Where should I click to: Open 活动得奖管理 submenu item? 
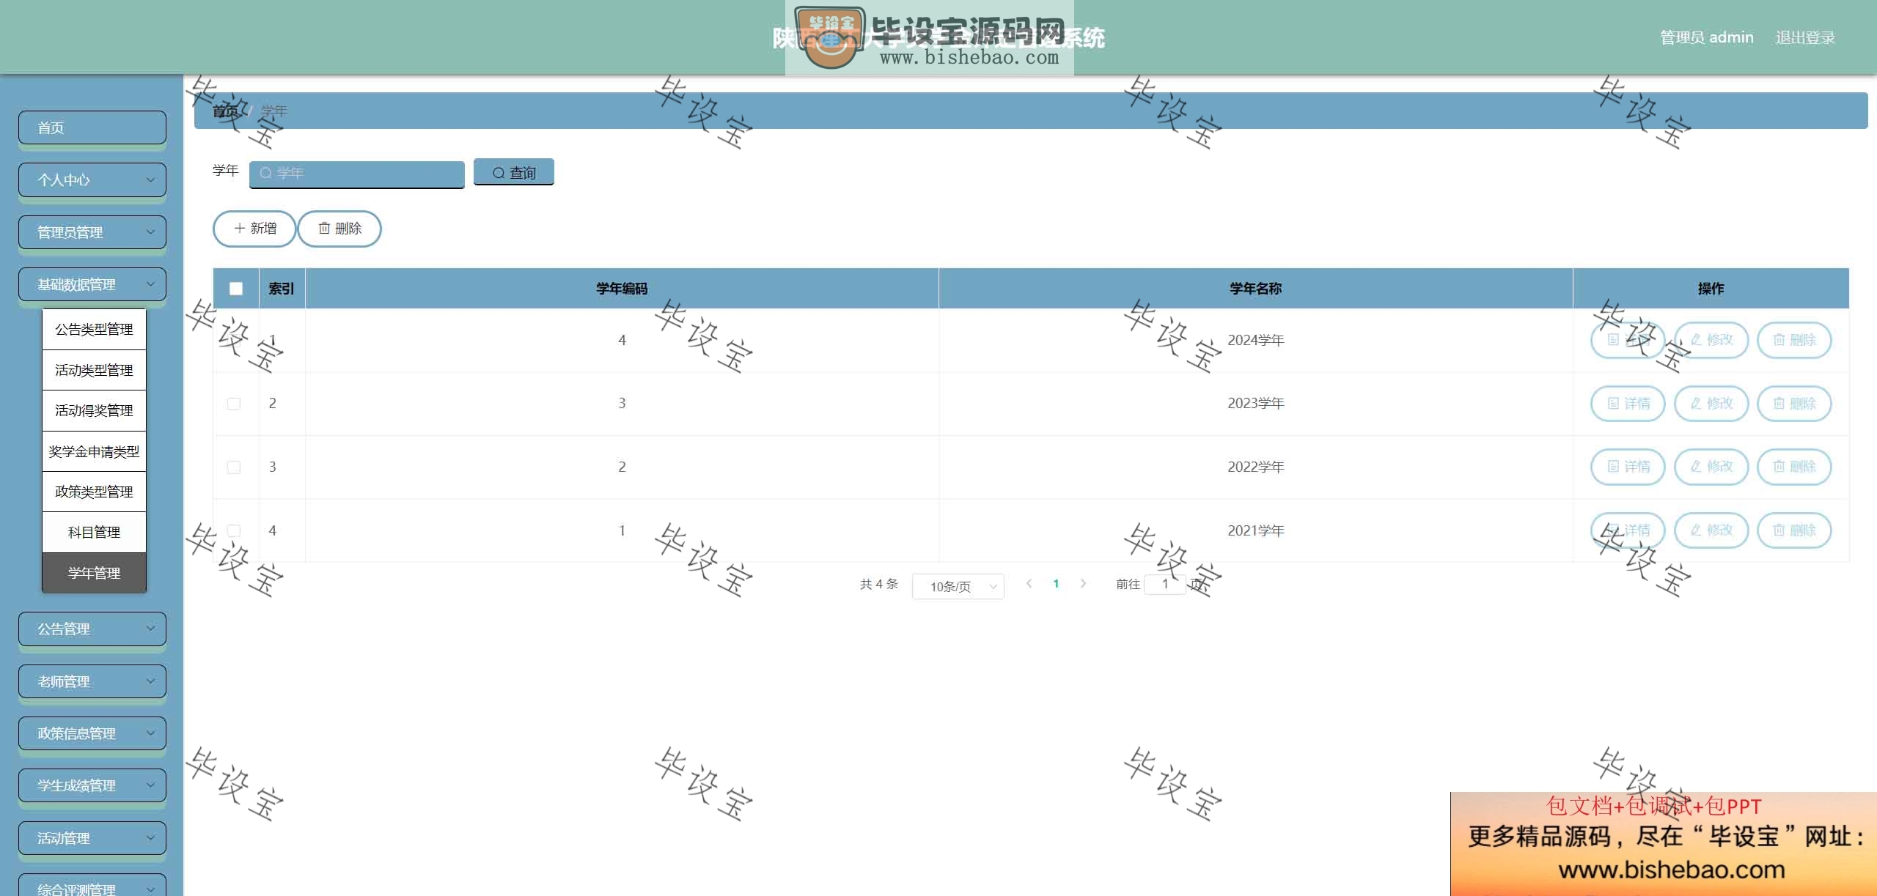[94, 410]
